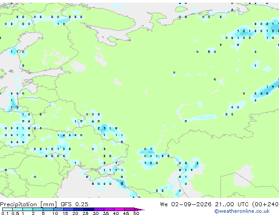The height and width of the screenshot is (215, 279).
Task: Click the legend label '0.1'
Action: coord(5,213)
